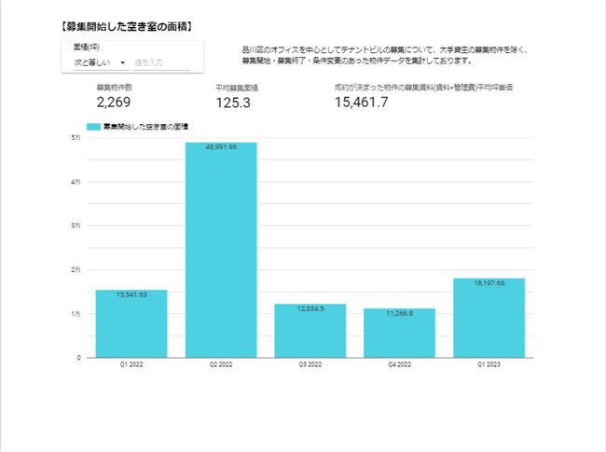Click the Q4 2022 x-axis label
606x452 pixels.
coord(399,365)
